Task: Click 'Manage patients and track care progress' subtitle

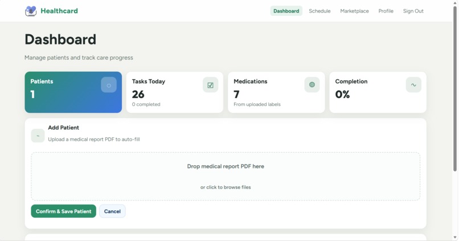Action: 79,58
